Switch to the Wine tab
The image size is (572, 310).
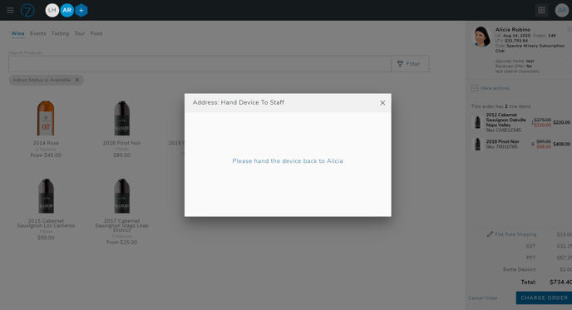pyautogui.click(x=18, y=33)
